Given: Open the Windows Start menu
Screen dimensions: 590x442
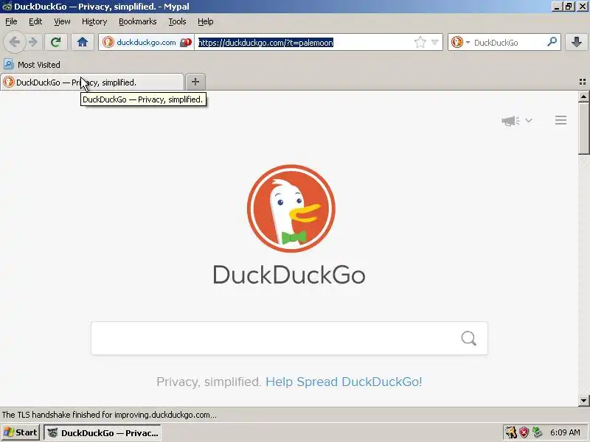Looking at the screenshot, I should (21, 432).
